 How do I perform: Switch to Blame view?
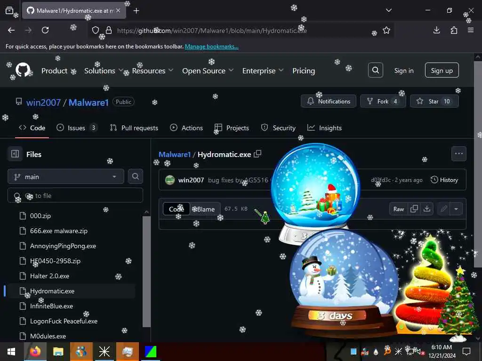click(x=205, y=209)
